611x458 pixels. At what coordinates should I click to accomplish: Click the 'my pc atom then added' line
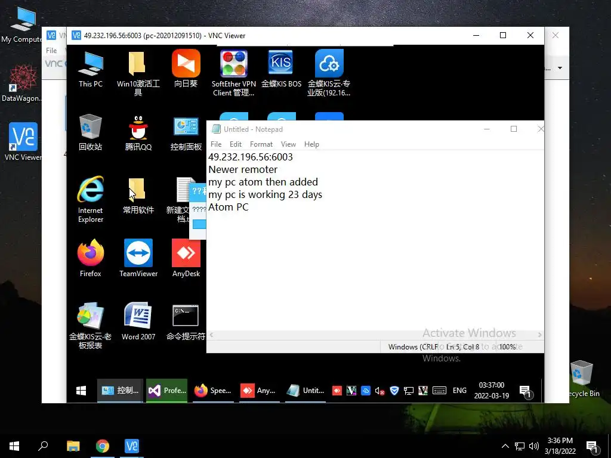point(263,182)
